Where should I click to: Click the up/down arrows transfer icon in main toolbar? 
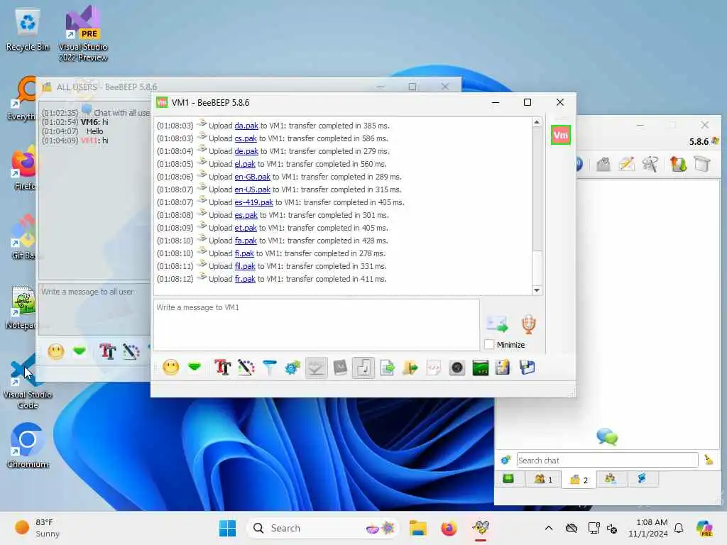coord(678,164)
